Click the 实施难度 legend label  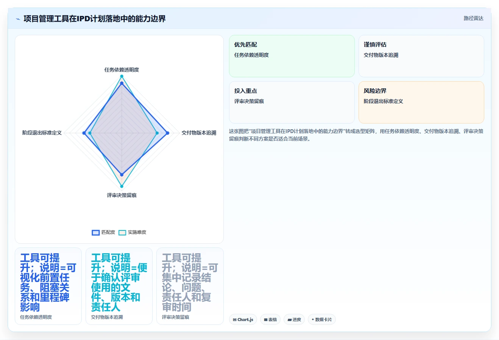[x=137, y=232]
